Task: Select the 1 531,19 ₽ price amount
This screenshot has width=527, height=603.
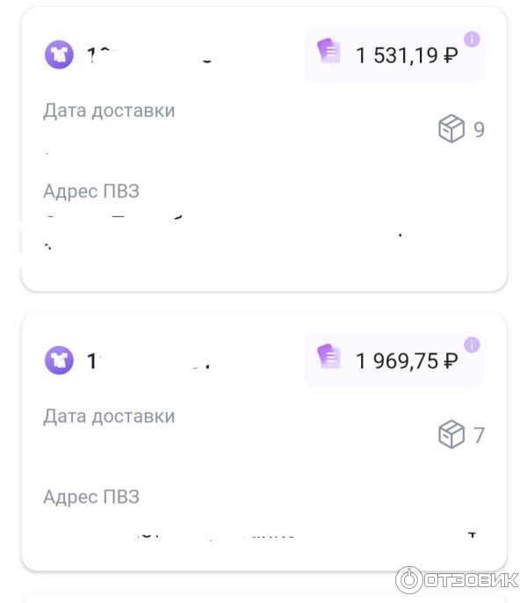Action: (407, 55)
